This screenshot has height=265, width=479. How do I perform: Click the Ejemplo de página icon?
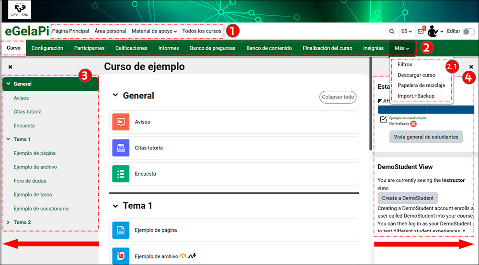click(x=120, y=230)
